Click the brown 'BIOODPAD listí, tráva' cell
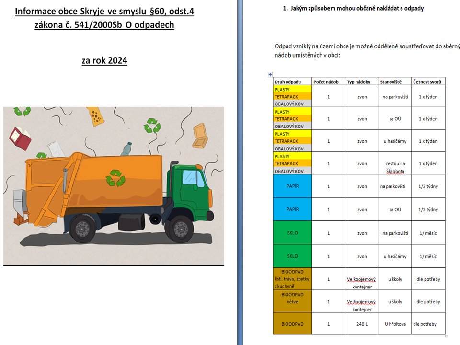 (292, 279)
